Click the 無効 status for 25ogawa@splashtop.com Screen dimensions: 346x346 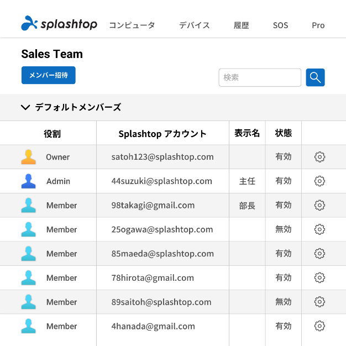click(x=284, y=229)
